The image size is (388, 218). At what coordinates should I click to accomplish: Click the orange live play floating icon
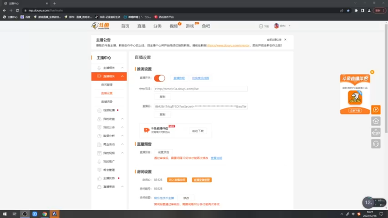375,109
